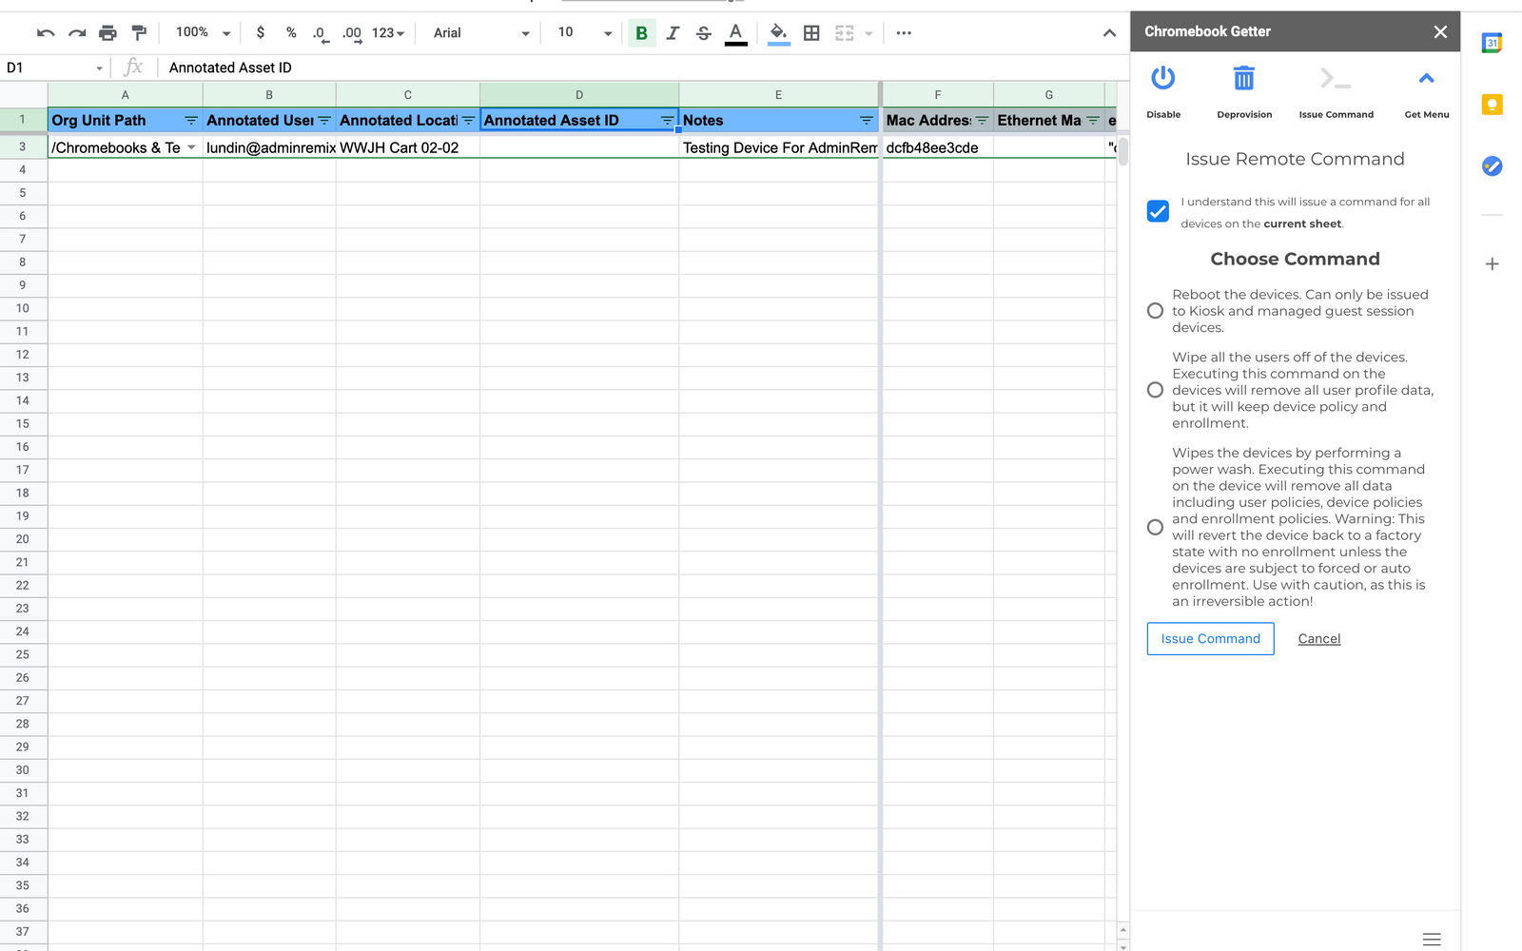This screenshot has height=951, width=1522.
Task: Open the filter menu on the Notes column
Action: (x=865, y=120)
